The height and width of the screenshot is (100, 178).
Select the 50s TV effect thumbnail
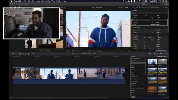[x=162, y=62]
